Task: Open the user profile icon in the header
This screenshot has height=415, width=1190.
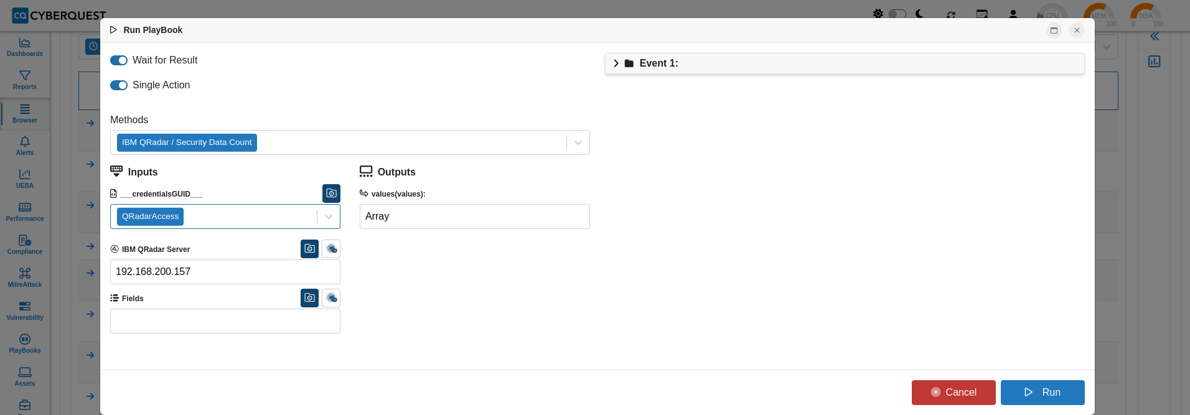Action: (1013, 14)
